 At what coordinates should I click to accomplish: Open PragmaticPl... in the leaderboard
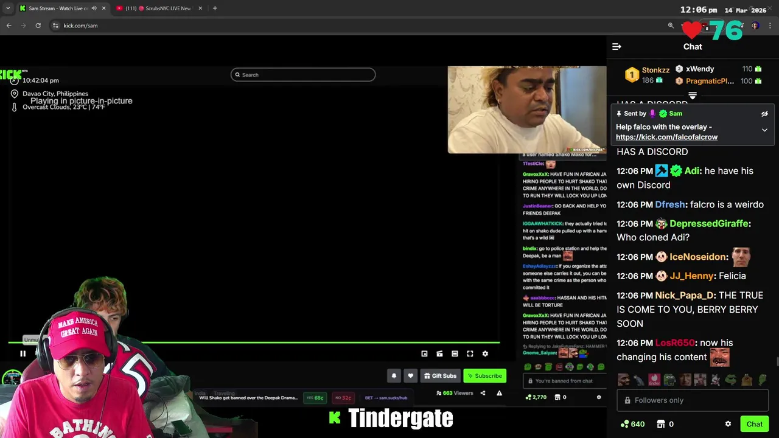(710, 81)
